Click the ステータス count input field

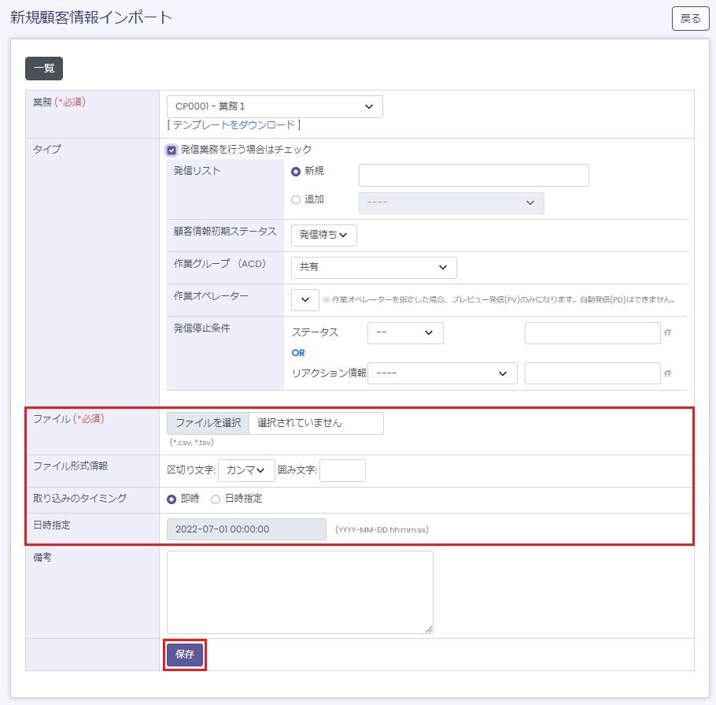pos(592,333)
